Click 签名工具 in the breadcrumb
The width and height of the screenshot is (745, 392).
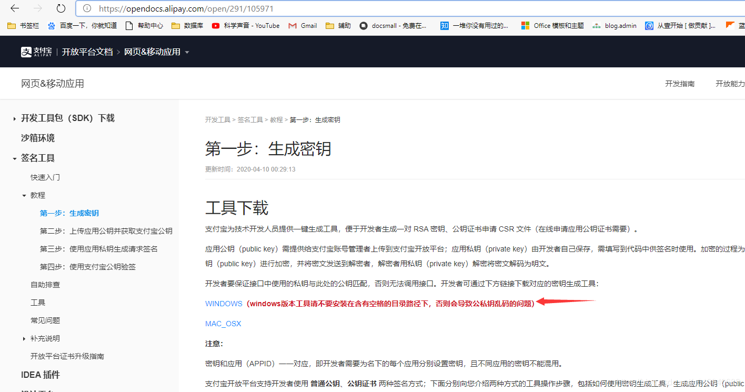(x=250, y=120)
